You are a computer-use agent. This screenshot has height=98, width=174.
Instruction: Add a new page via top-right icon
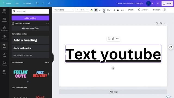click(x=166, y=23)
